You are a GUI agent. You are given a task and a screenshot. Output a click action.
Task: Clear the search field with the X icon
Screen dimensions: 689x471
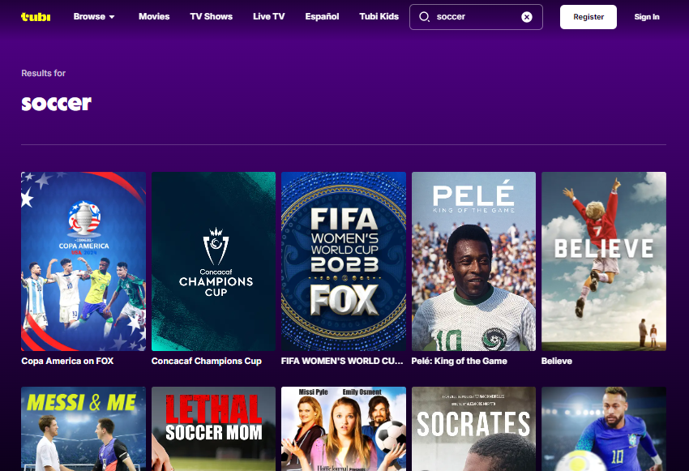click(526, 16)
